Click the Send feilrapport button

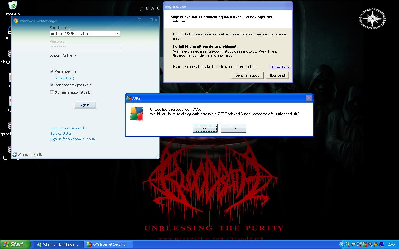[x=247, y=75]
